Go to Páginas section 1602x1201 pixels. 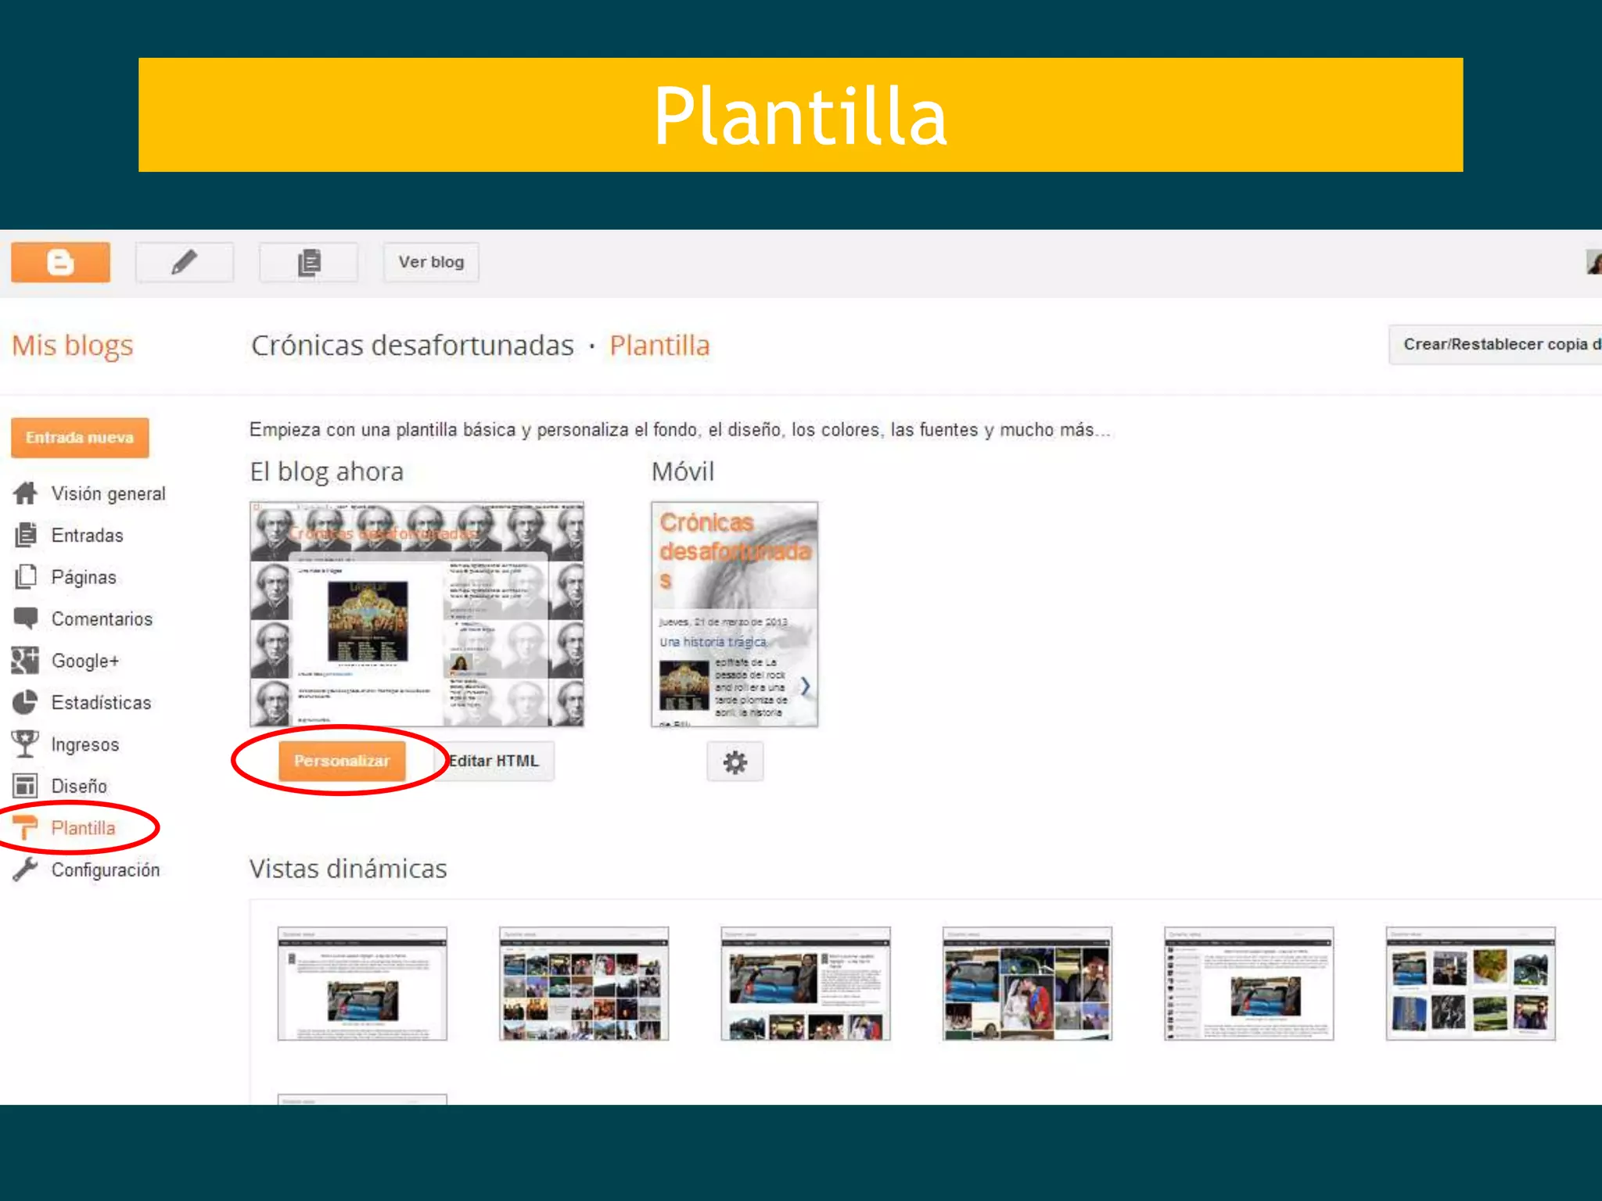pos(84,577)
